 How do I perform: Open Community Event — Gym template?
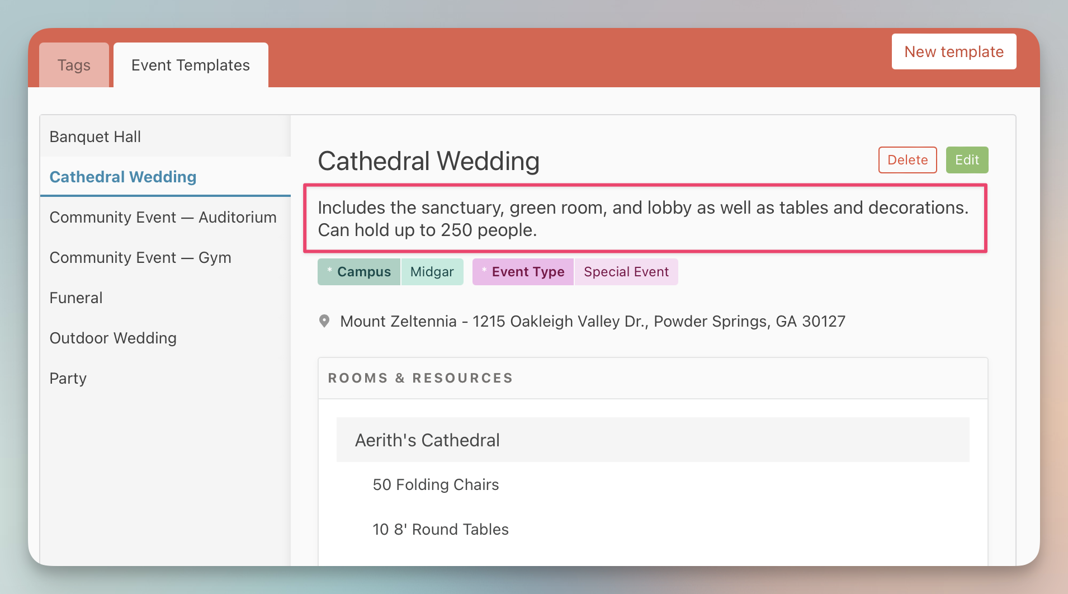140,257
